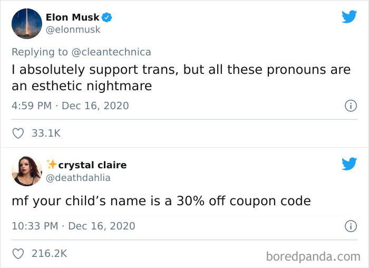Open Elon Musk's rocket profile picture
The height and width of the screenshot is (268, 369).
[x=27, y=24]
